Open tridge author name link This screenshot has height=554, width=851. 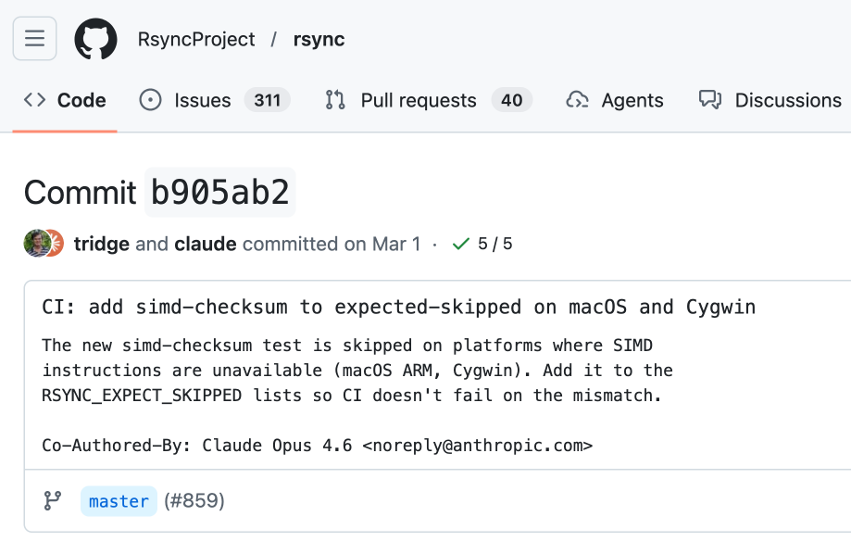(x=102, y=245)
